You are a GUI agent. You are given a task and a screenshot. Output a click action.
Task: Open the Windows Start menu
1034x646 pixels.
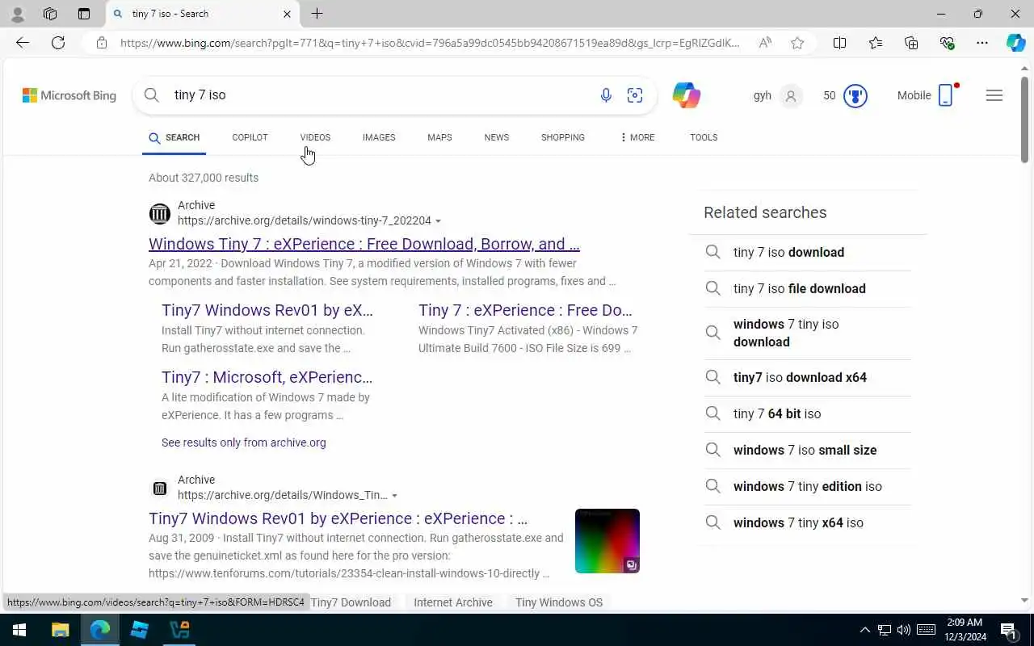pos(19,630)
